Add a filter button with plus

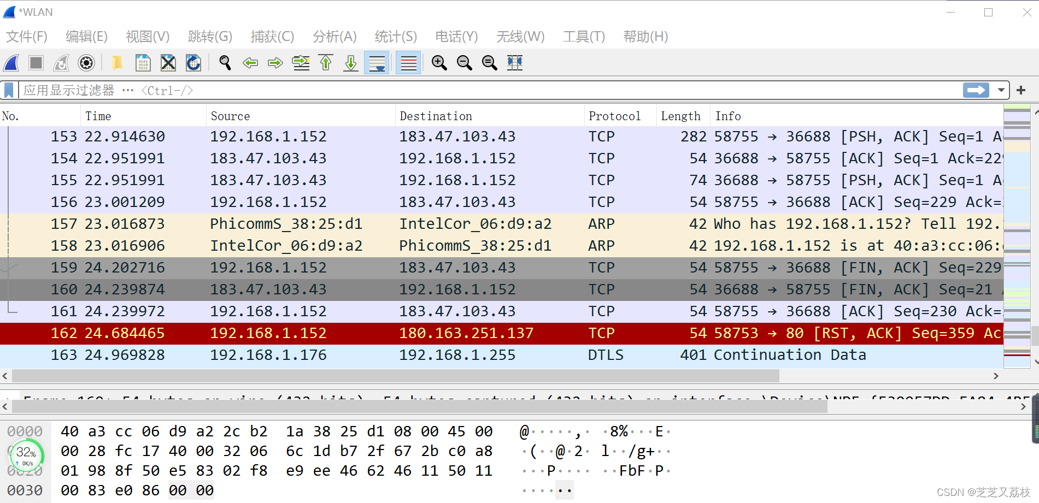coord(1021,90)
